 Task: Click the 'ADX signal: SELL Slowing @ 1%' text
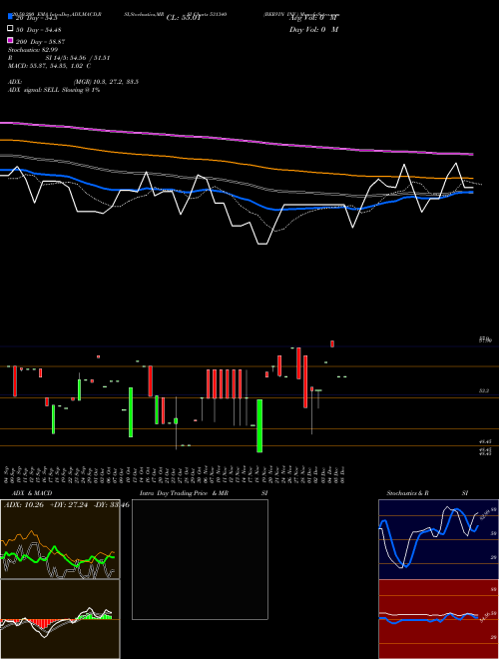pos(54,90)
